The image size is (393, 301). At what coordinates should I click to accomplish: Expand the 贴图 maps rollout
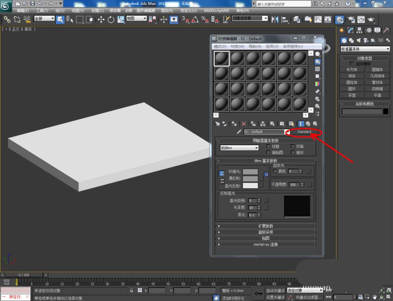pos(266,238)
